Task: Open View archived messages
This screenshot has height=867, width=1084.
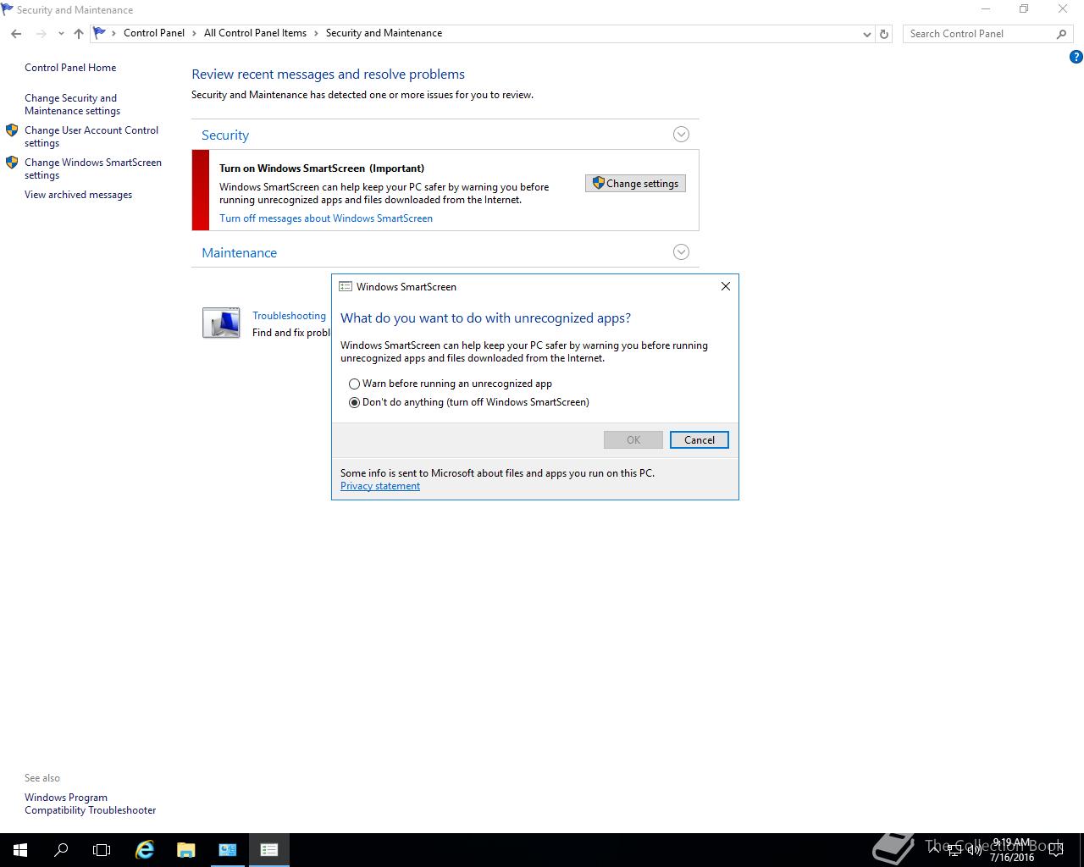Action: point(79,195)
